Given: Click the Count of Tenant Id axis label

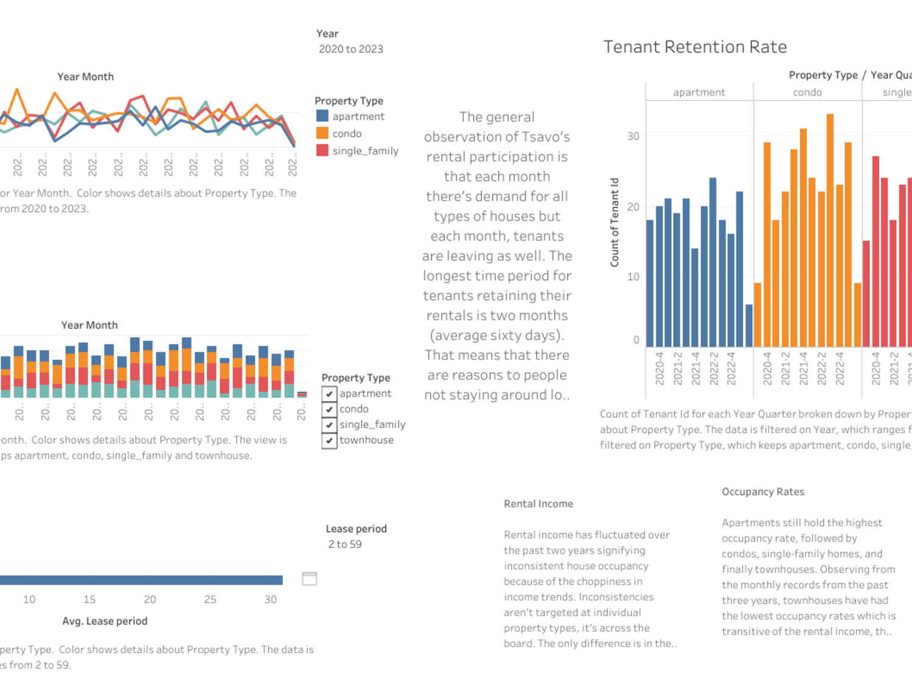Looking at the screenshot, I should pyautogui.click(x=614, y=222).
